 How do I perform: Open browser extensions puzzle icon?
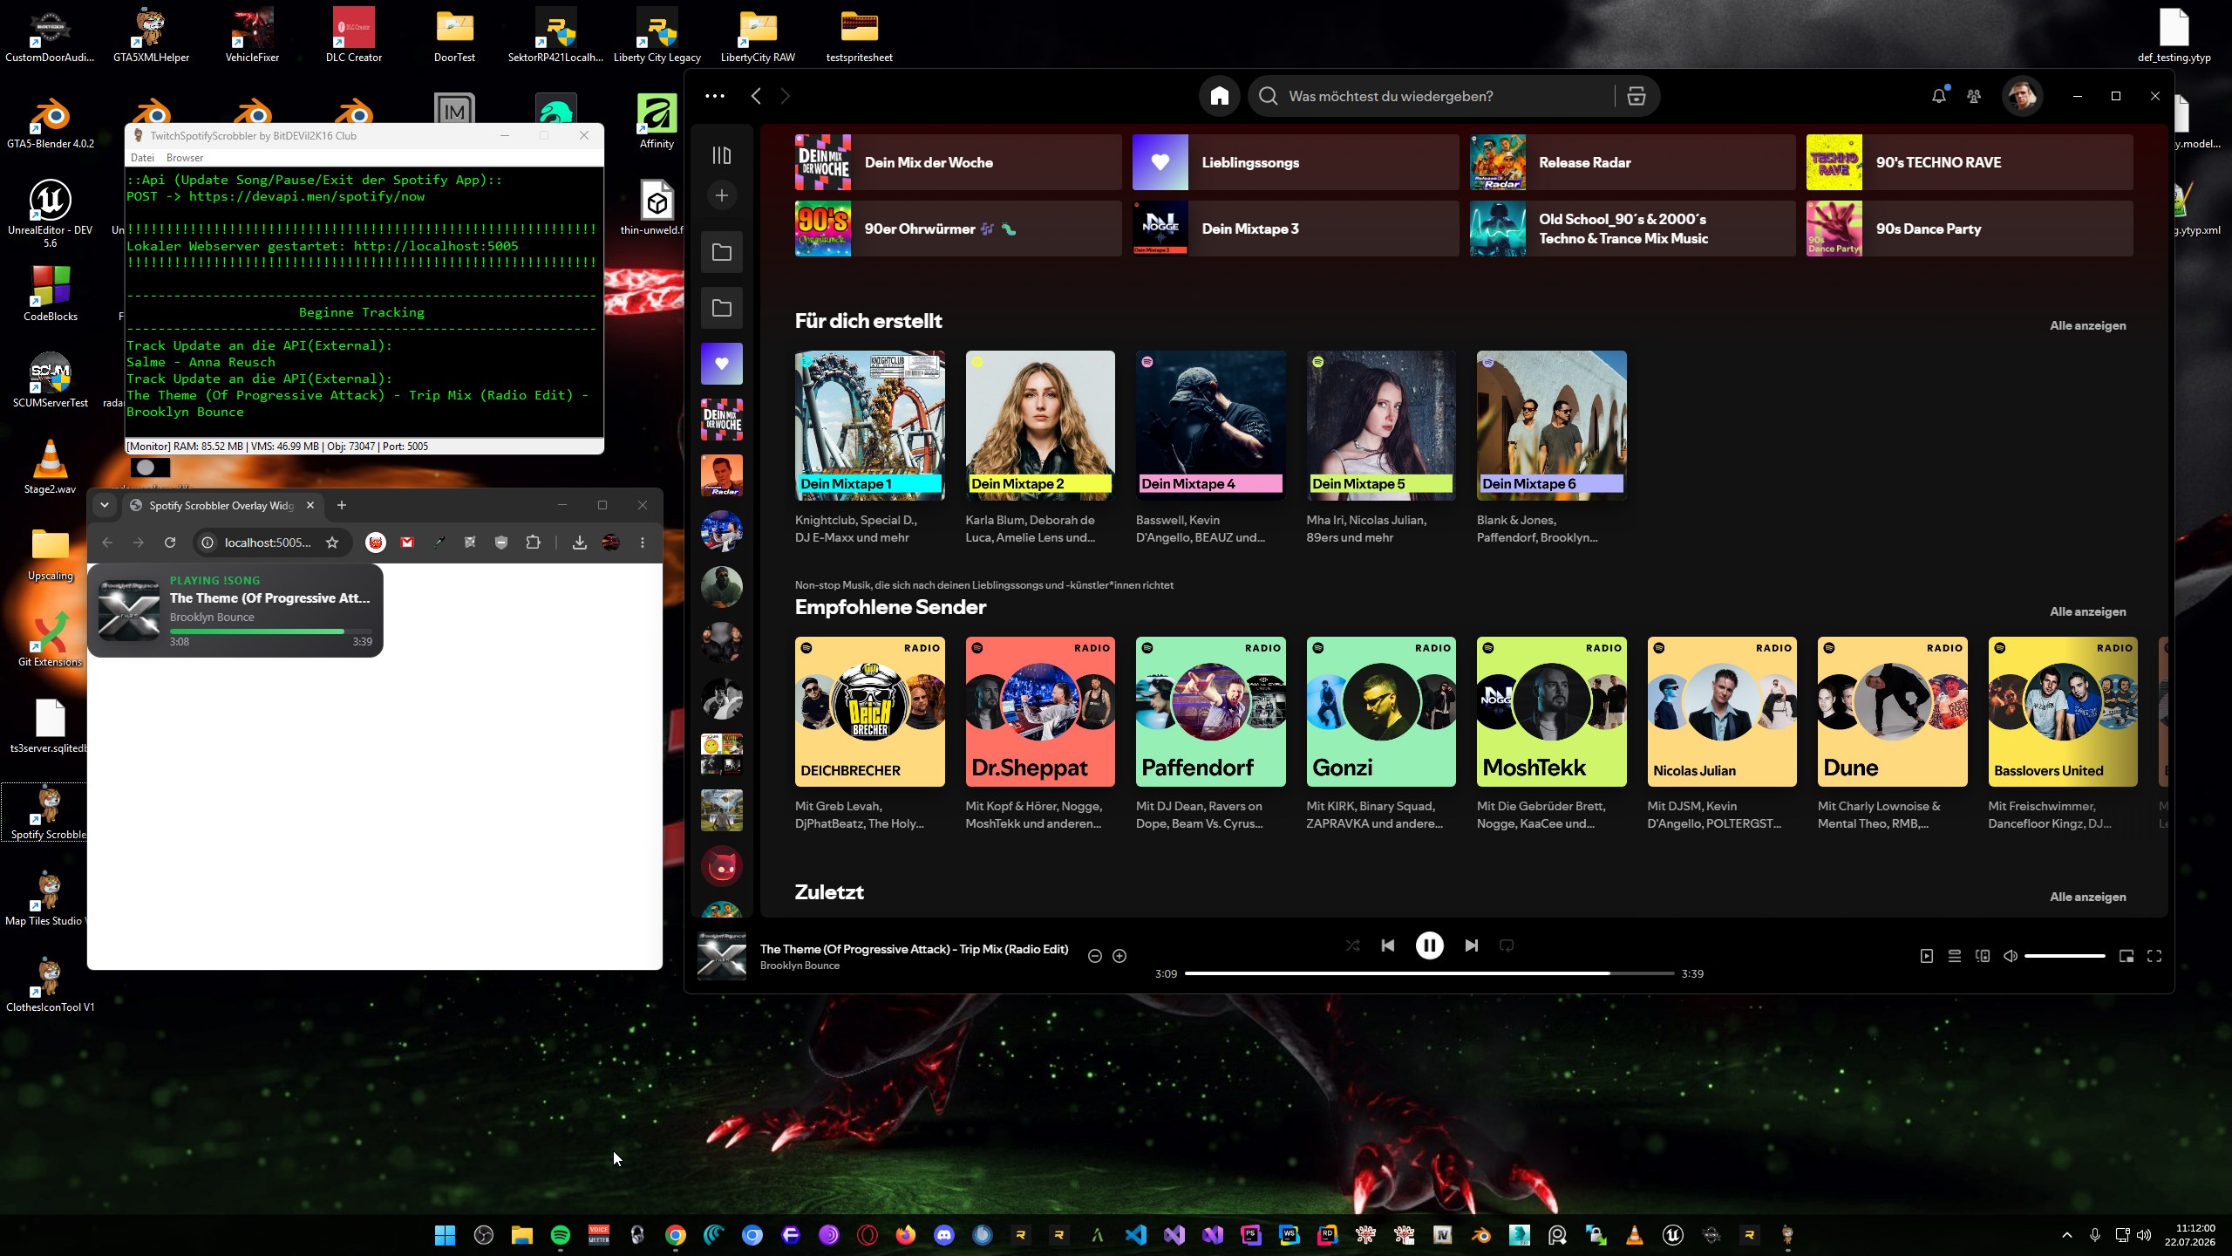[x=533, y=543]
